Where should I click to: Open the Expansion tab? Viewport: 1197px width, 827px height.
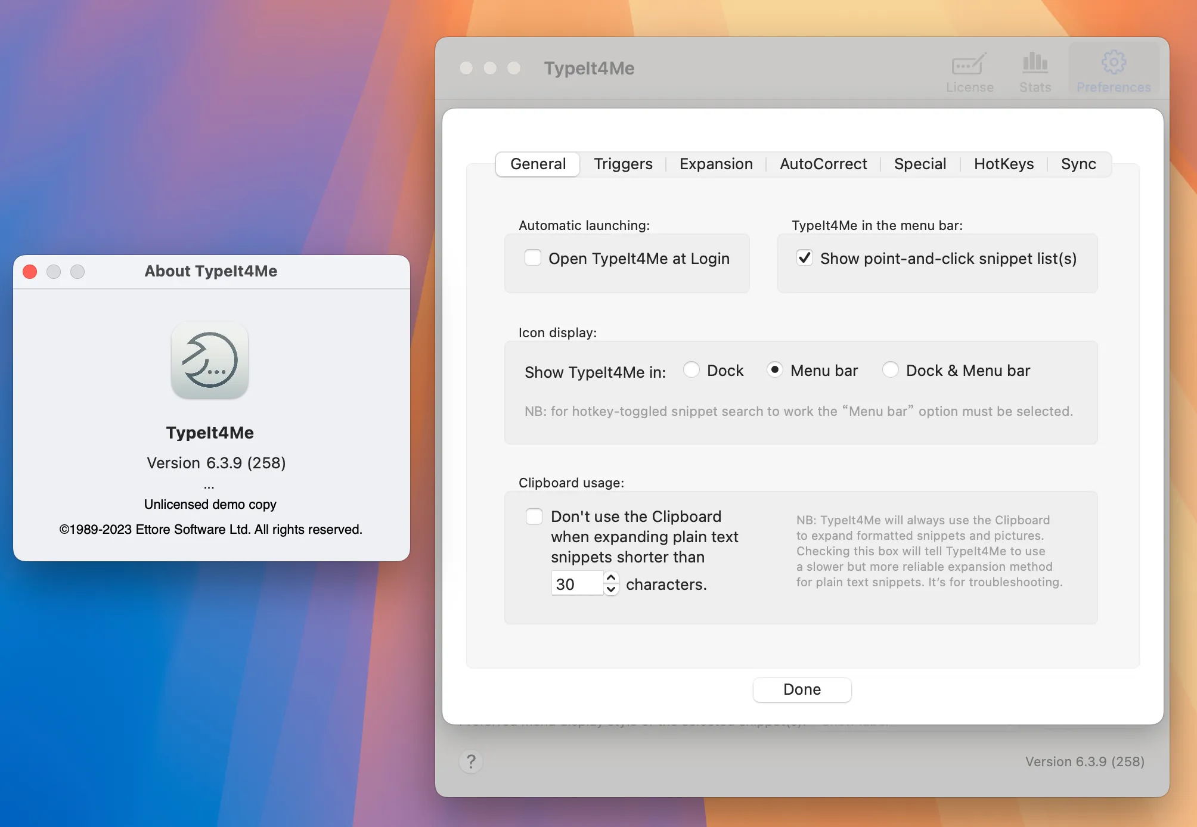coord(716,164)
